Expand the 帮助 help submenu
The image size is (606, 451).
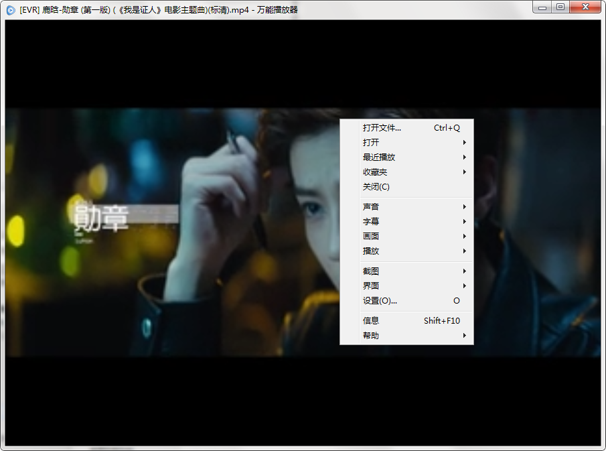[369, 335]
